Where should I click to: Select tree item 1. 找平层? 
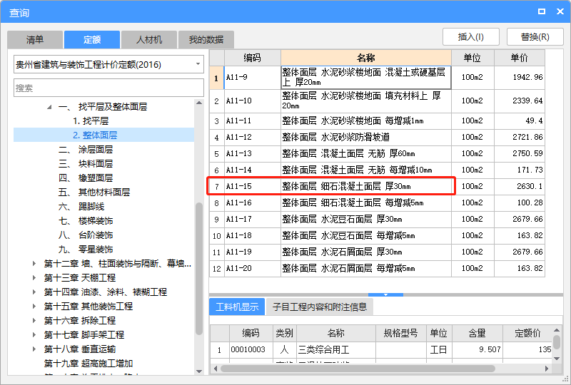91,120
